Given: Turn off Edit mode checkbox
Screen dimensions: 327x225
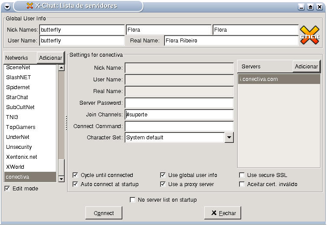Looking at the screenshot, I should click(7, 188).
